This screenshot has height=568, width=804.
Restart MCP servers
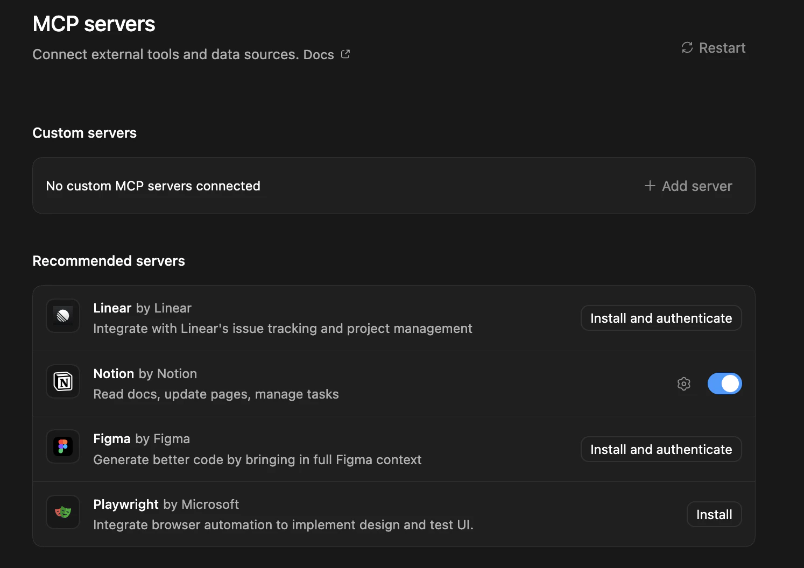[713, 48]
